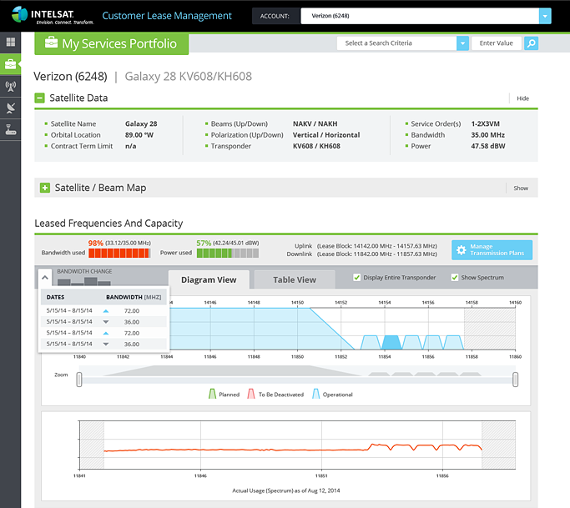The height and width of the screenshot is (508, 570).
Task: Switch to Table View tab
Action: click(x=295, y=279)
